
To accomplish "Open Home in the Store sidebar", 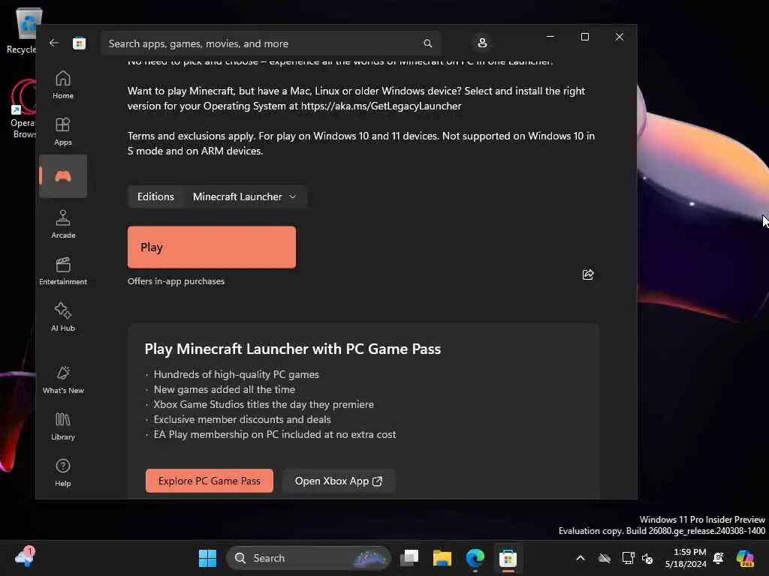I will 63,85.
